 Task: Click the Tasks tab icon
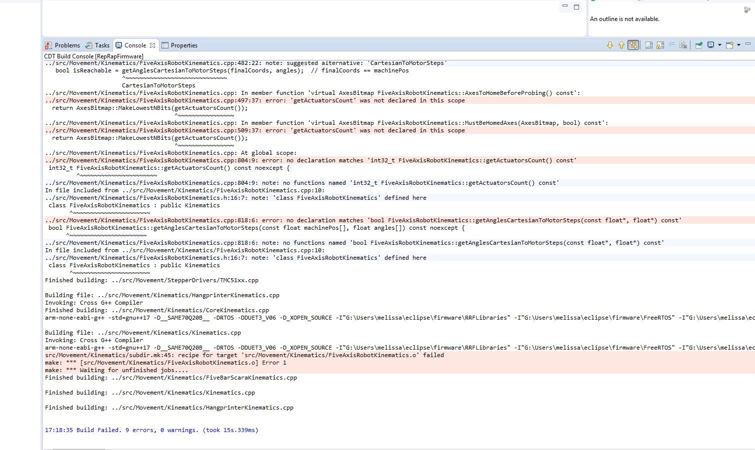[88, 45]
